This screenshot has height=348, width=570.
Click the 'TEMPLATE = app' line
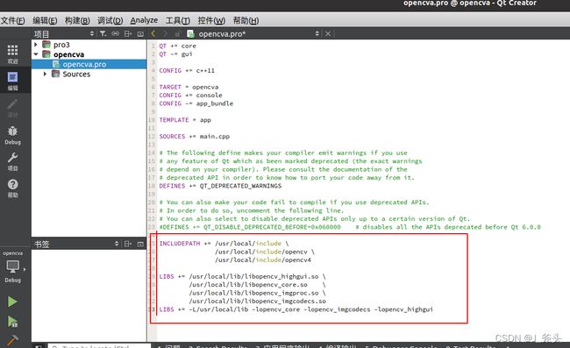[x=185, y=120]
